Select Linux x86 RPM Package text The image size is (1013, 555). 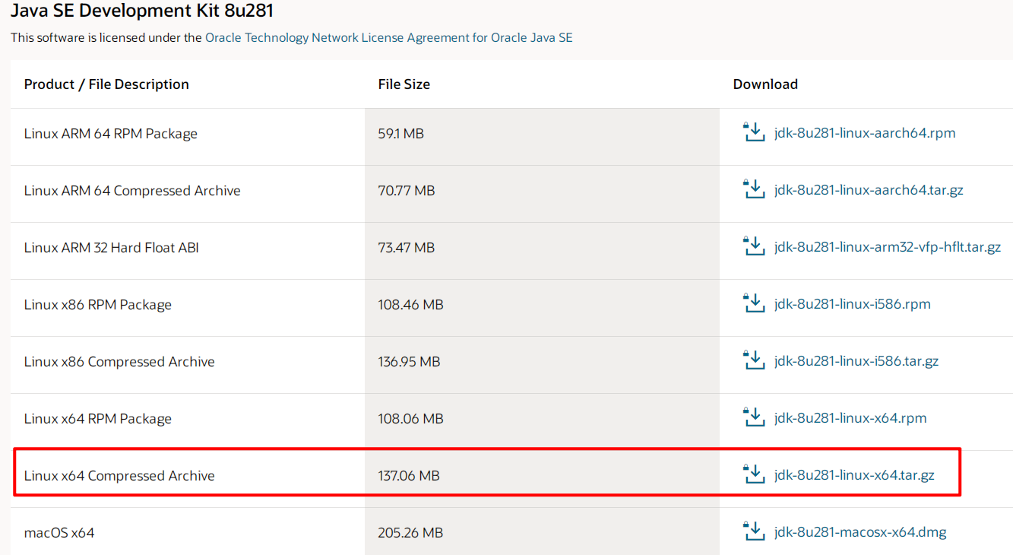coord(98,305)
